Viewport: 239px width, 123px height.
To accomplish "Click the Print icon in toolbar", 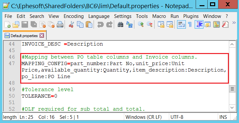I will click(60, 24).
